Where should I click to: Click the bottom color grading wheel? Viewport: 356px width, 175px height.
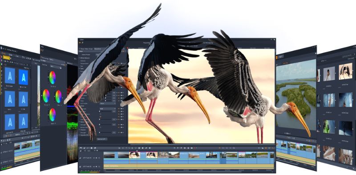pos(53,114)
